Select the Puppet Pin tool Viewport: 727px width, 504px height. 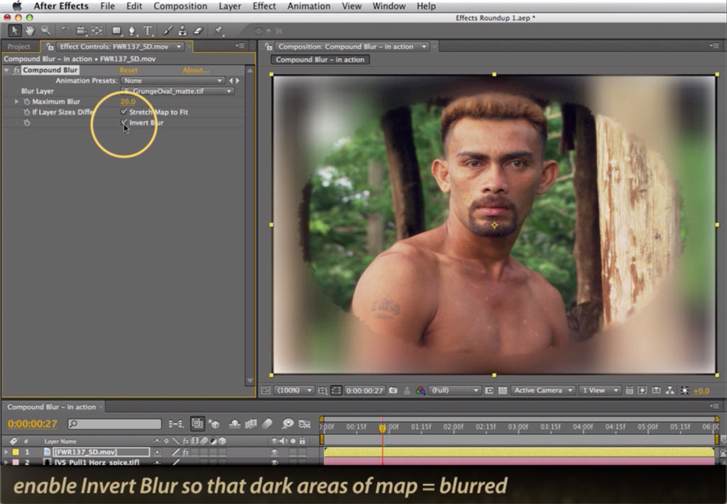point(219,31)
